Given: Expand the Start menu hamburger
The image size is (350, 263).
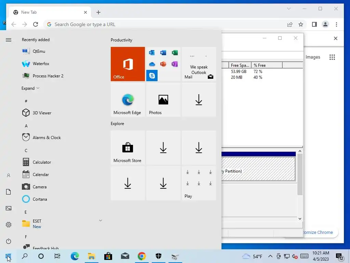Looking at the screenshot, I should click(x=9, y=40).
